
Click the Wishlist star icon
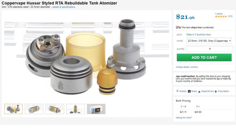coord(177,91)
